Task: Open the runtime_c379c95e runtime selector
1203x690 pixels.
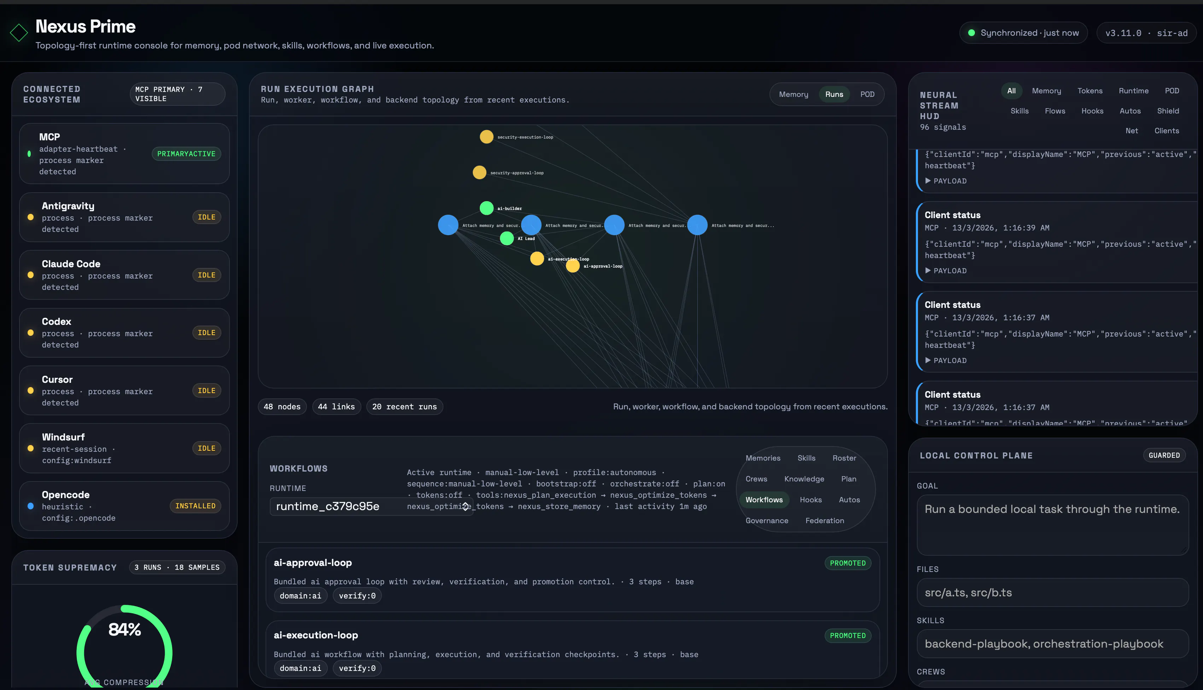Action: point(371,506)
